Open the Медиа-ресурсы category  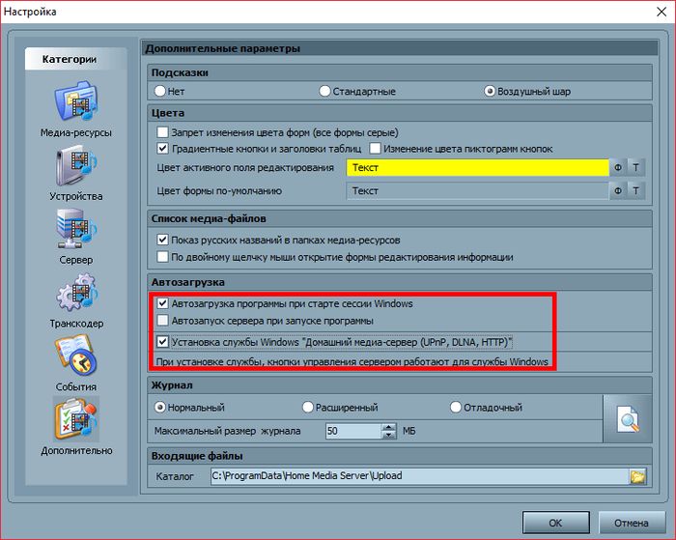pyautogui.click(x=76, y=109)
